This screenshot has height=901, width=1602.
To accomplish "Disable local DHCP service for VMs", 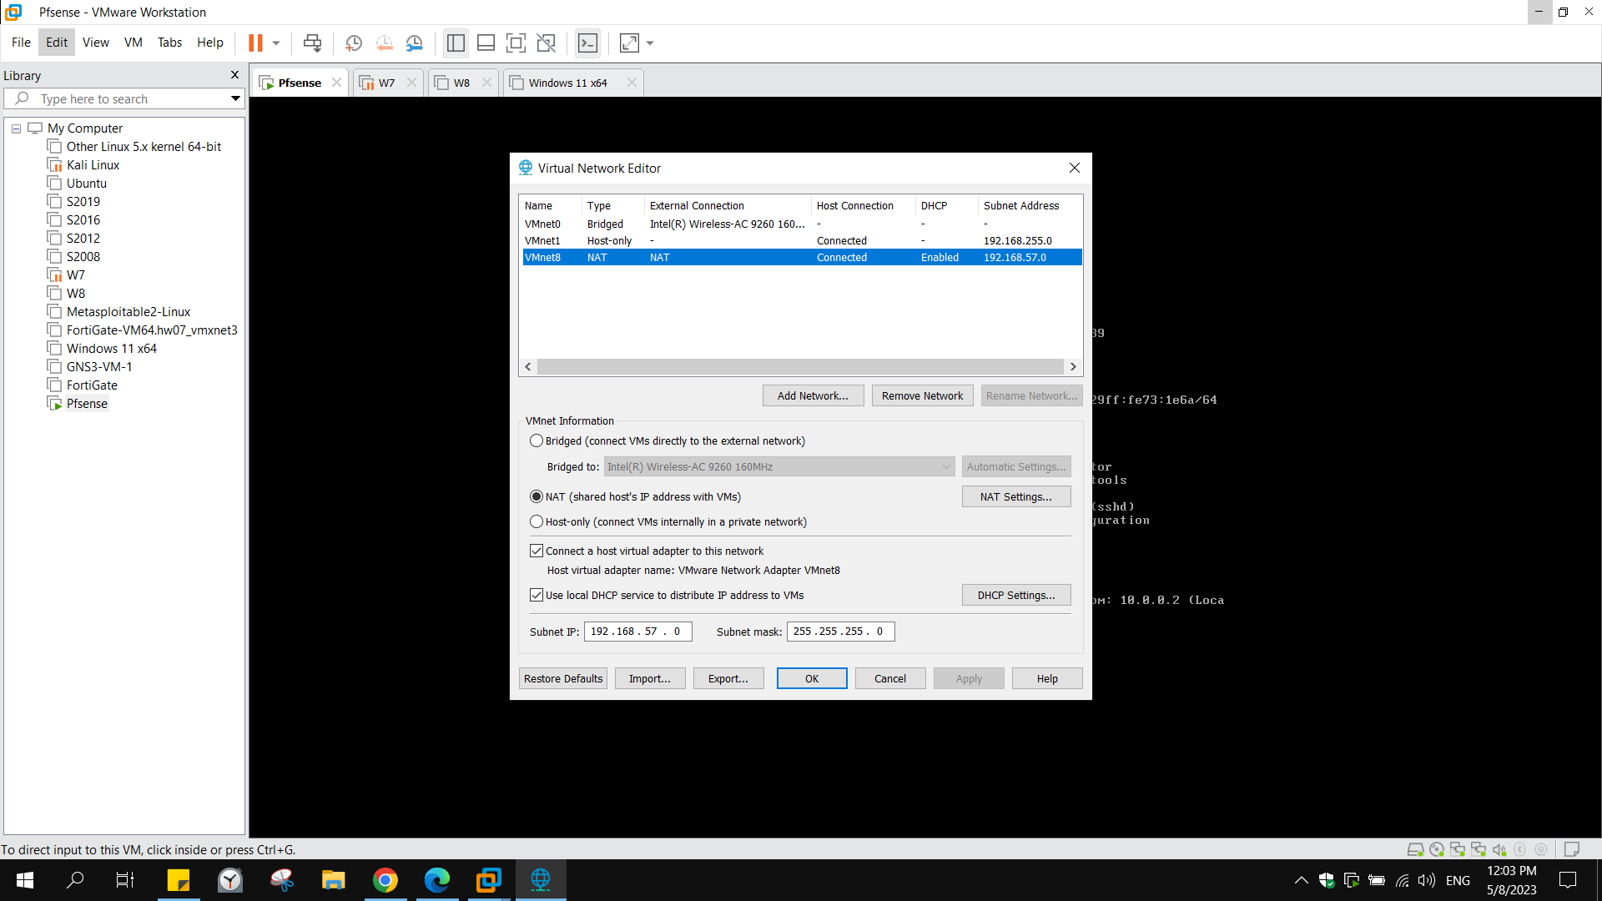I will [x=537, y=595].
